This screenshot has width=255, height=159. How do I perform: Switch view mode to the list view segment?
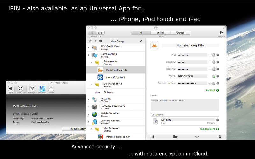tap(92, 32)
